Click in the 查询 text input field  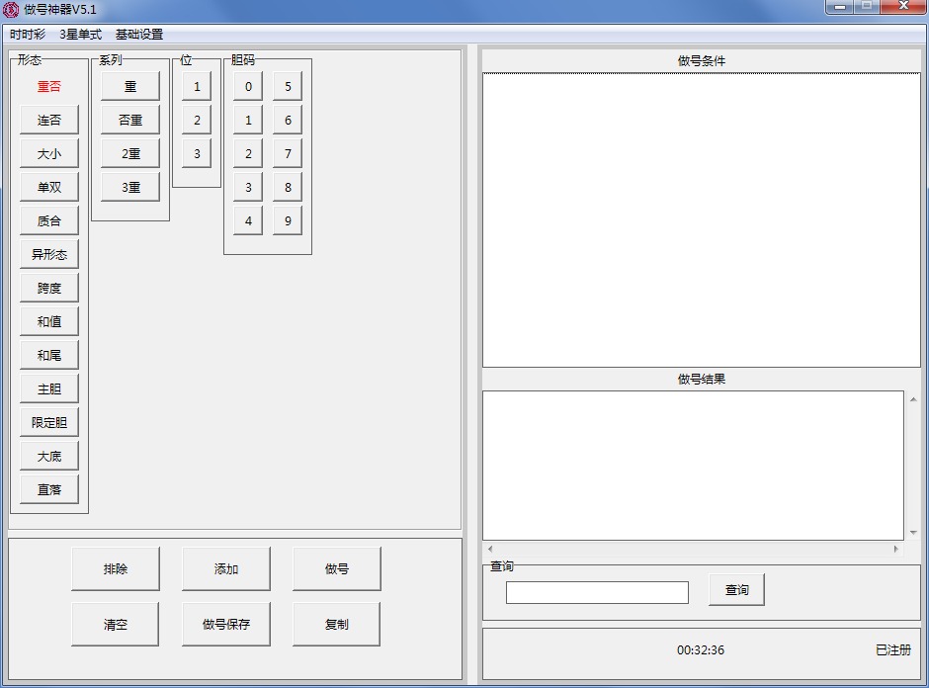click(597, 592)
